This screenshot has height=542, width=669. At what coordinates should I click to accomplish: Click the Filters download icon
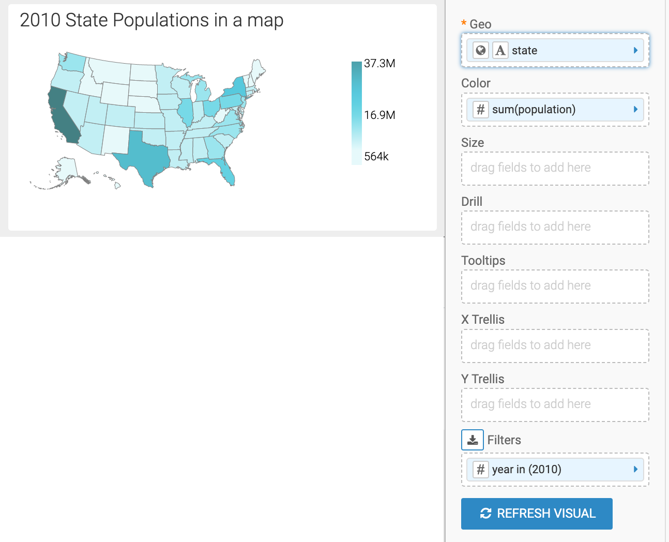click(473, 440)
